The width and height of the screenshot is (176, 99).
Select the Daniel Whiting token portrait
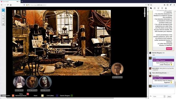[x=32, y=82]
